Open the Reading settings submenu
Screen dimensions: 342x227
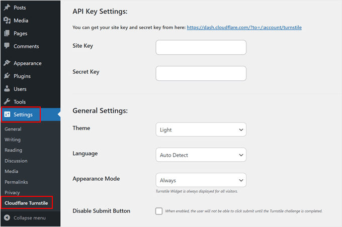[x=14, y=150]
